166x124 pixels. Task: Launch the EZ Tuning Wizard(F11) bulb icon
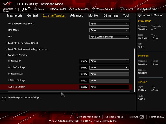(x=93, y=9)
